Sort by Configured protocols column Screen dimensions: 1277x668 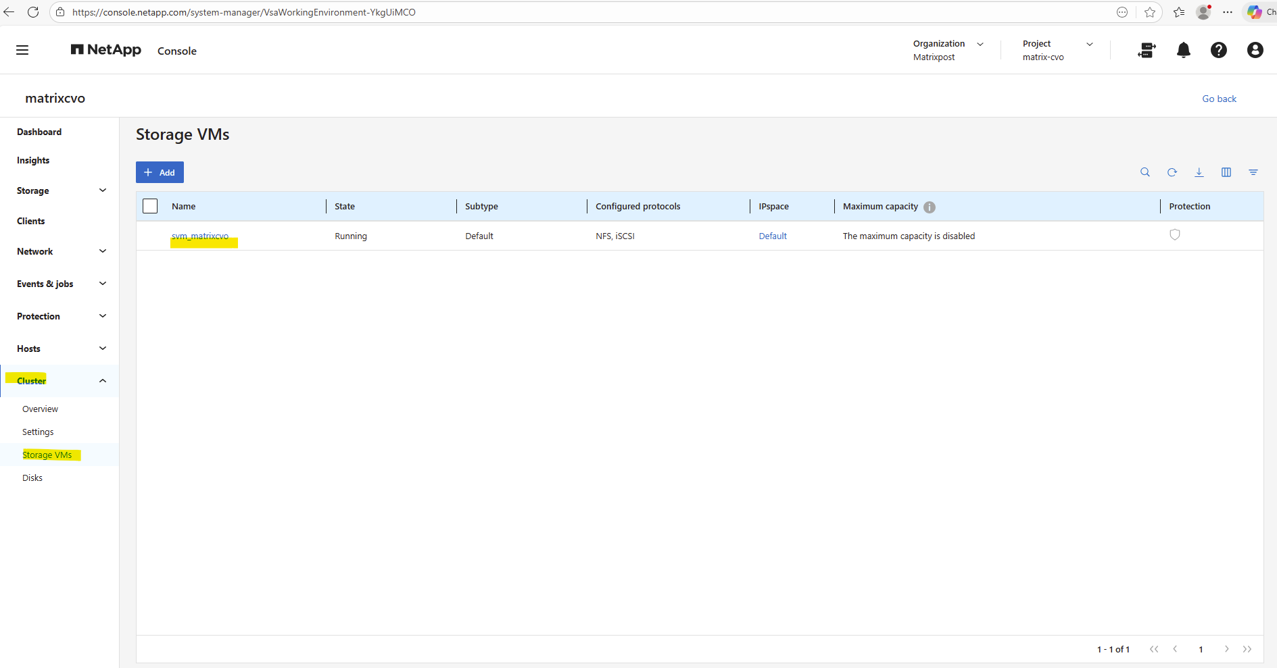point(638,206)
